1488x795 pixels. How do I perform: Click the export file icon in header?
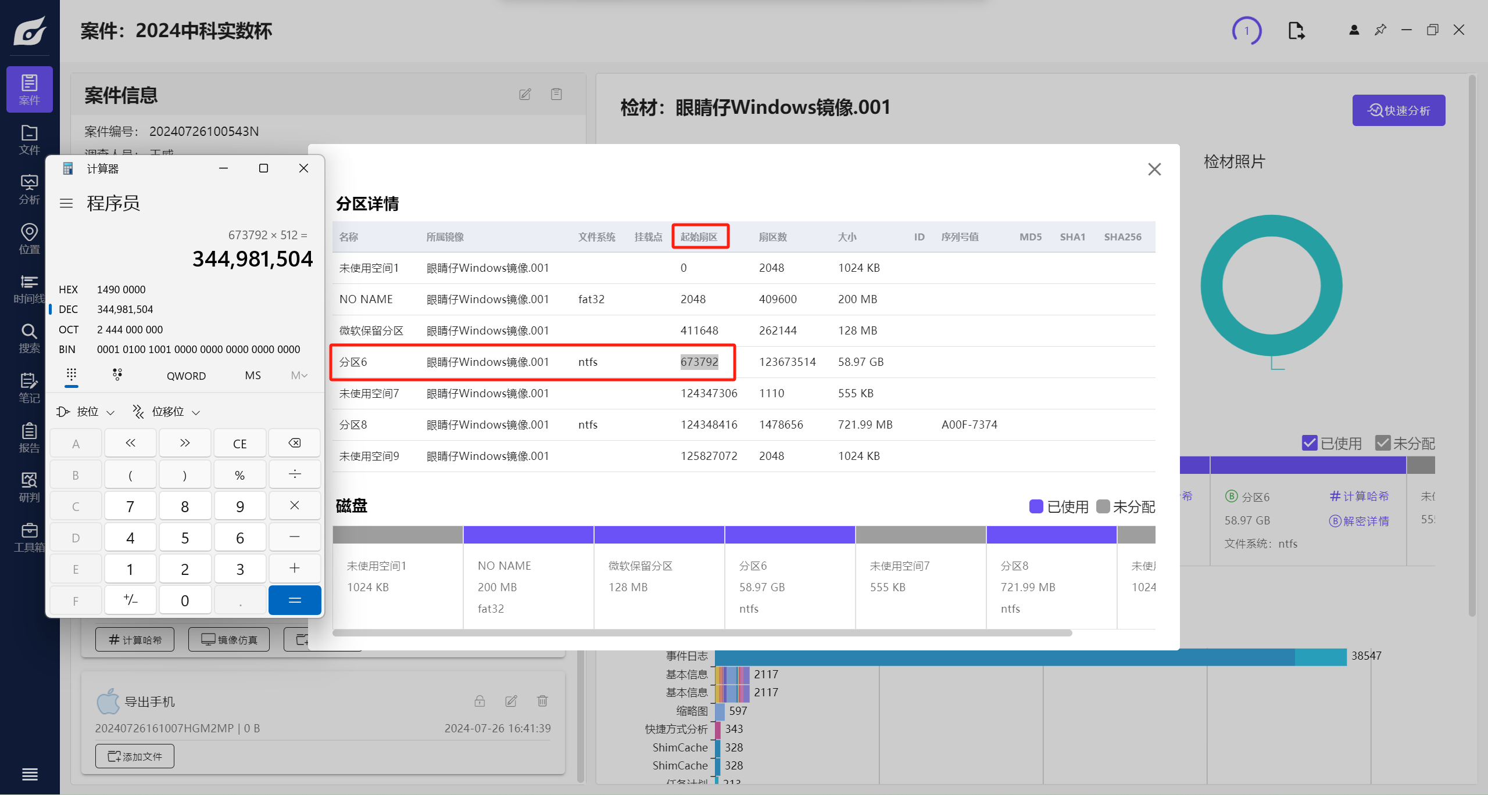(x=1296, y=31)
